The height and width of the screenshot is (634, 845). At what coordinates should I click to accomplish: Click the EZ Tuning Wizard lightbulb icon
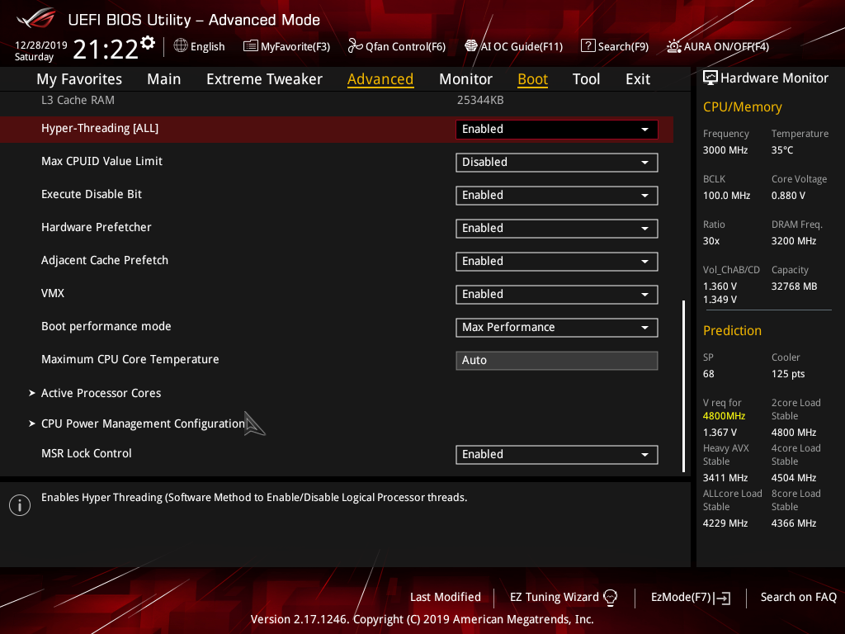click(x=610, y=598)
